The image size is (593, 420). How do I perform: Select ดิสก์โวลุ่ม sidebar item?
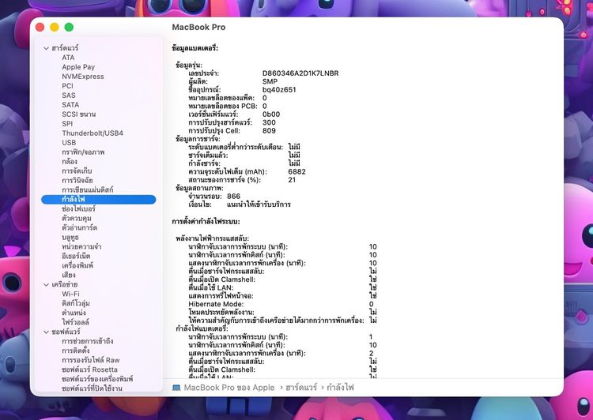click(76, 303)
